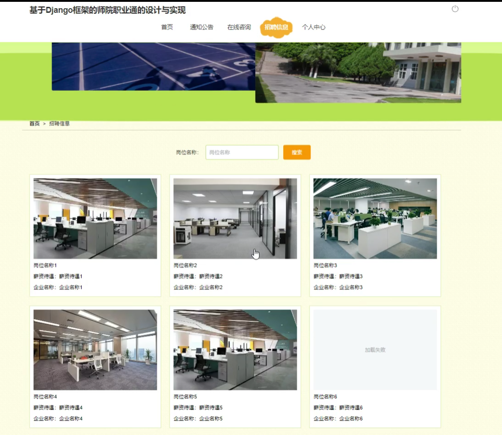Click the 加载失败 placeholder image
The height and width of the screenshot is (435, 502).
(x=375, y=350)
